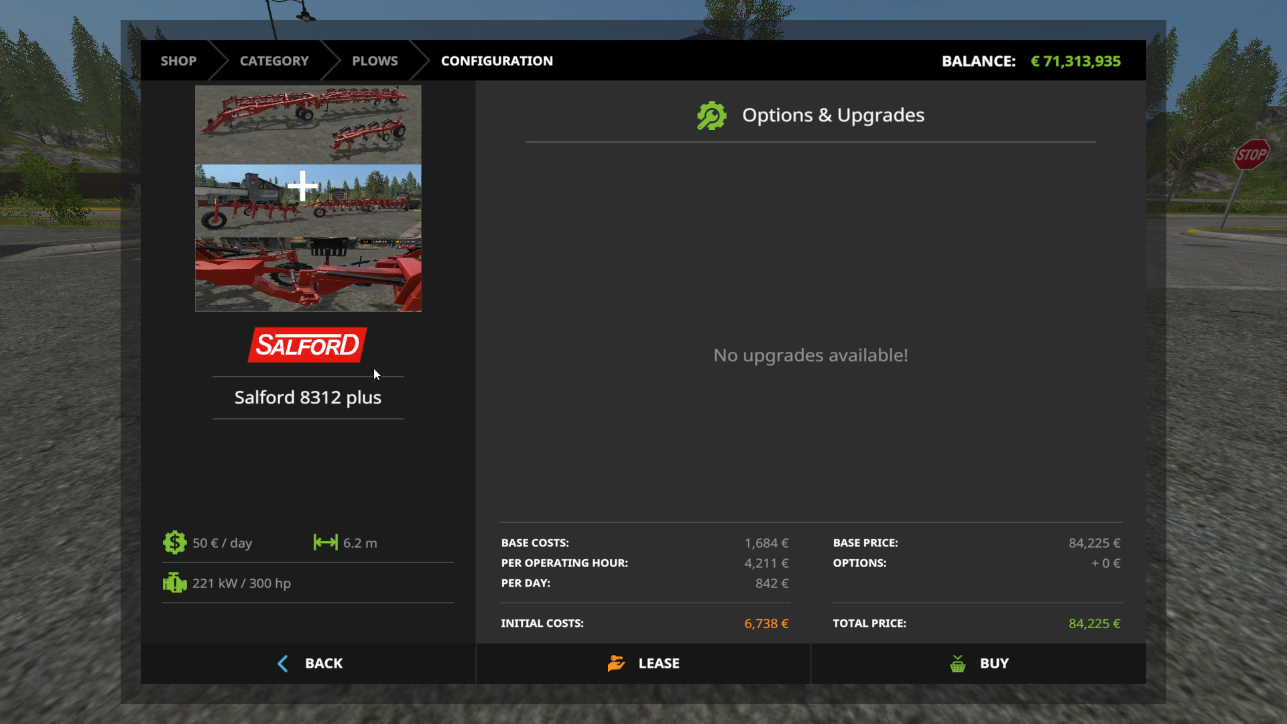Click the blue back arrow icon

[x=283, y=664]
